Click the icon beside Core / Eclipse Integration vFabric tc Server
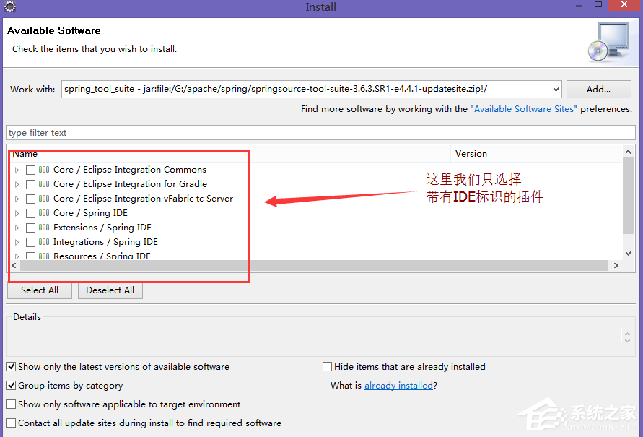Image resolution: width=643 pixels, height=437 pixels. [x=44, y=198]
